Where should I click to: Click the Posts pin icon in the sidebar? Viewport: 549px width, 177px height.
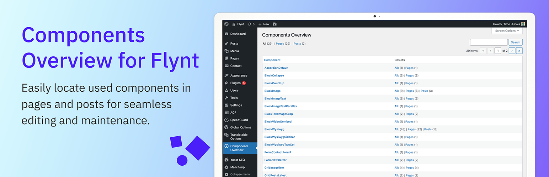click(226, 44)
